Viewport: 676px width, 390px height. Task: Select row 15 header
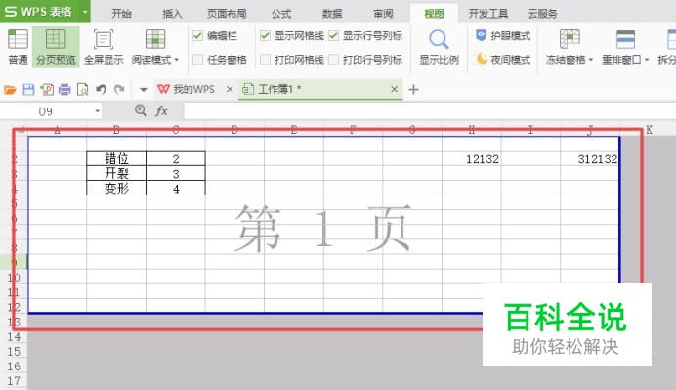point(14,352)
